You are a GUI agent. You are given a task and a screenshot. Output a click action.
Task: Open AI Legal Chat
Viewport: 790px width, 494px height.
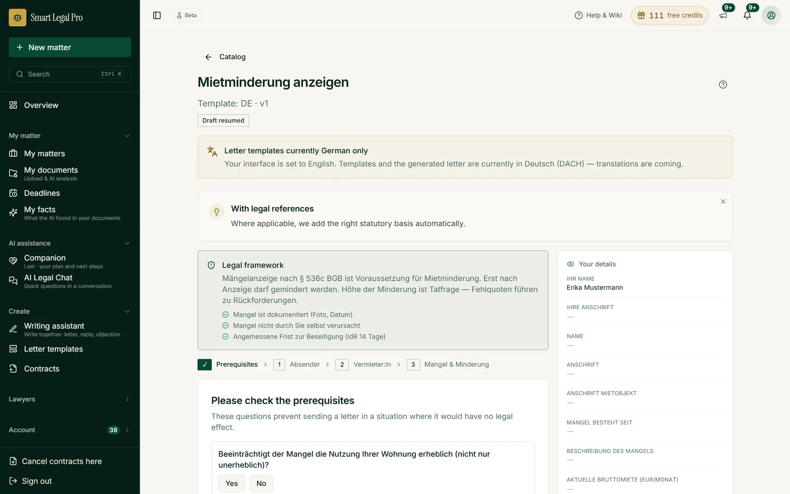pyautogui.click(x=70, y=281)
